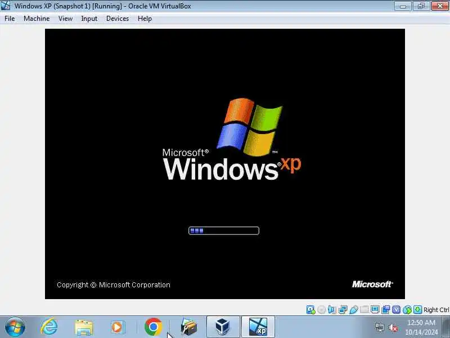Switch to VirtualBox Manager taskbar button
This screenshot has height=338, width=450.
(223, 327)
